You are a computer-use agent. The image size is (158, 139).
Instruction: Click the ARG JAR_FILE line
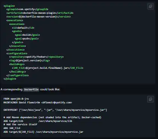click(12, 128)
